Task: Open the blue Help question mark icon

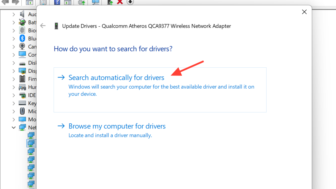Action: (x=57, y=2)
